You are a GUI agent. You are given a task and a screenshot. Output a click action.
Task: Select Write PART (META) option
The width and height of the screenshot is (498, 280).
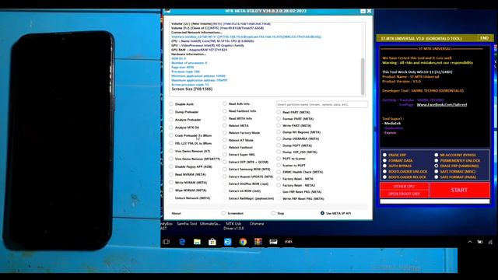tap(294, 125)
